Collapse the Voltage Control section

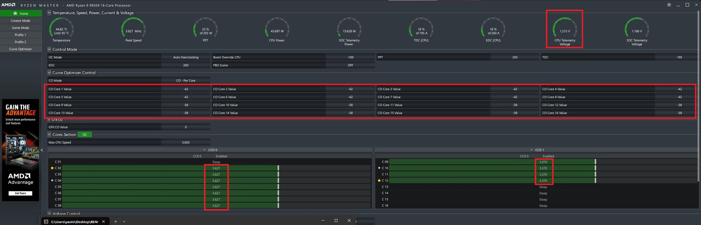point(49,214)
